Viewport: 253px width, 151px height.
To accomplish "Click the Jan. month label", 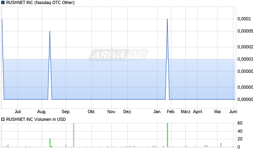I will (x=158, y=112).
